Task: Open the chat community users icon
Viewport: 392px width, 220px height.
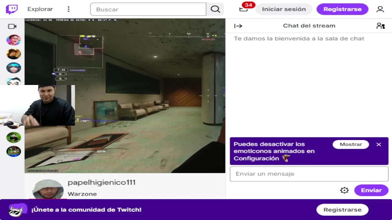Action: pos(380,26)
